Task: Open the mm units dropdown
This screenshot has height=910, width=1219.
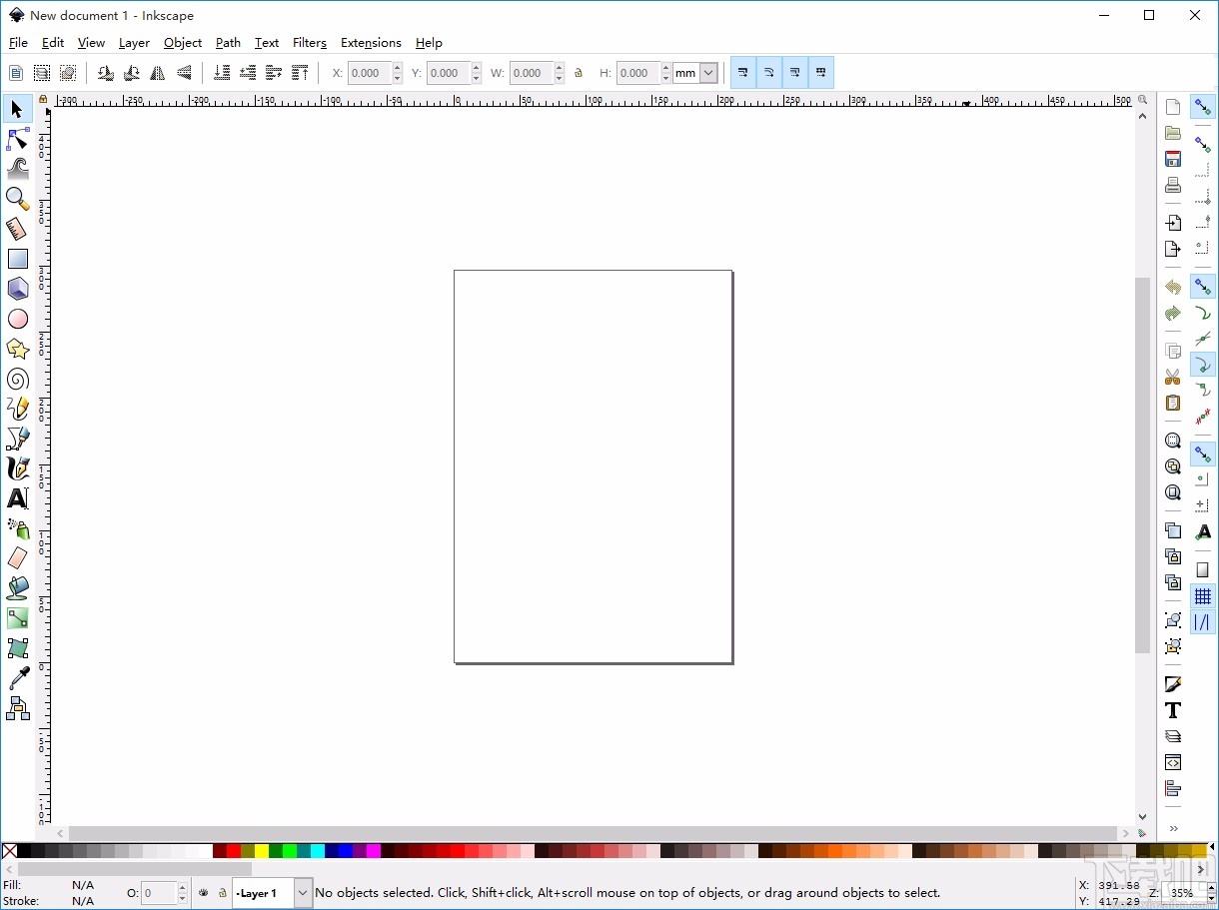Action: (708, 73)
